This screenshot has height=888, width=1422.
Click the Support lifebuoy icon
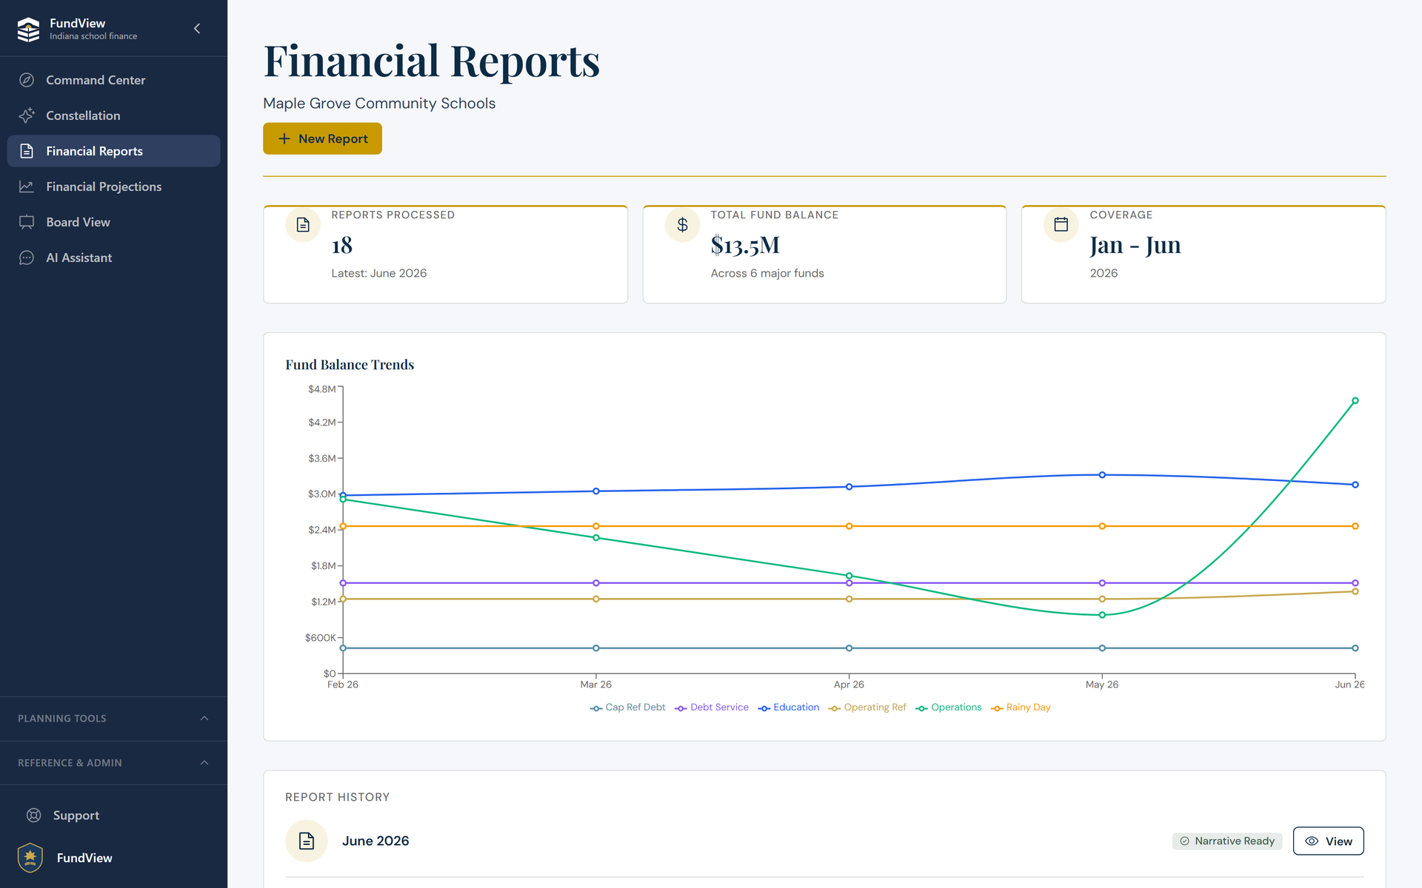tap(34, 815)
